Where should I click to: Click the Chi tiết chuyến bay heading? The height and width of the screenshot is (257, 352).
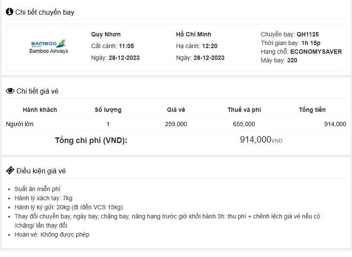pos(45,12)
